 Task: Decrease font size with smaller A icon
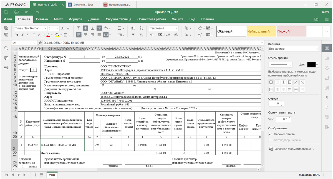[68, 28]
